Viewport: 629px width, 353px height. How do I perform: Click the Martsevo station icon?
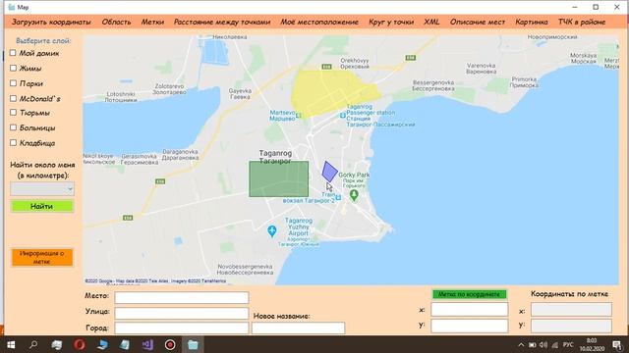[x=299, y=116]
